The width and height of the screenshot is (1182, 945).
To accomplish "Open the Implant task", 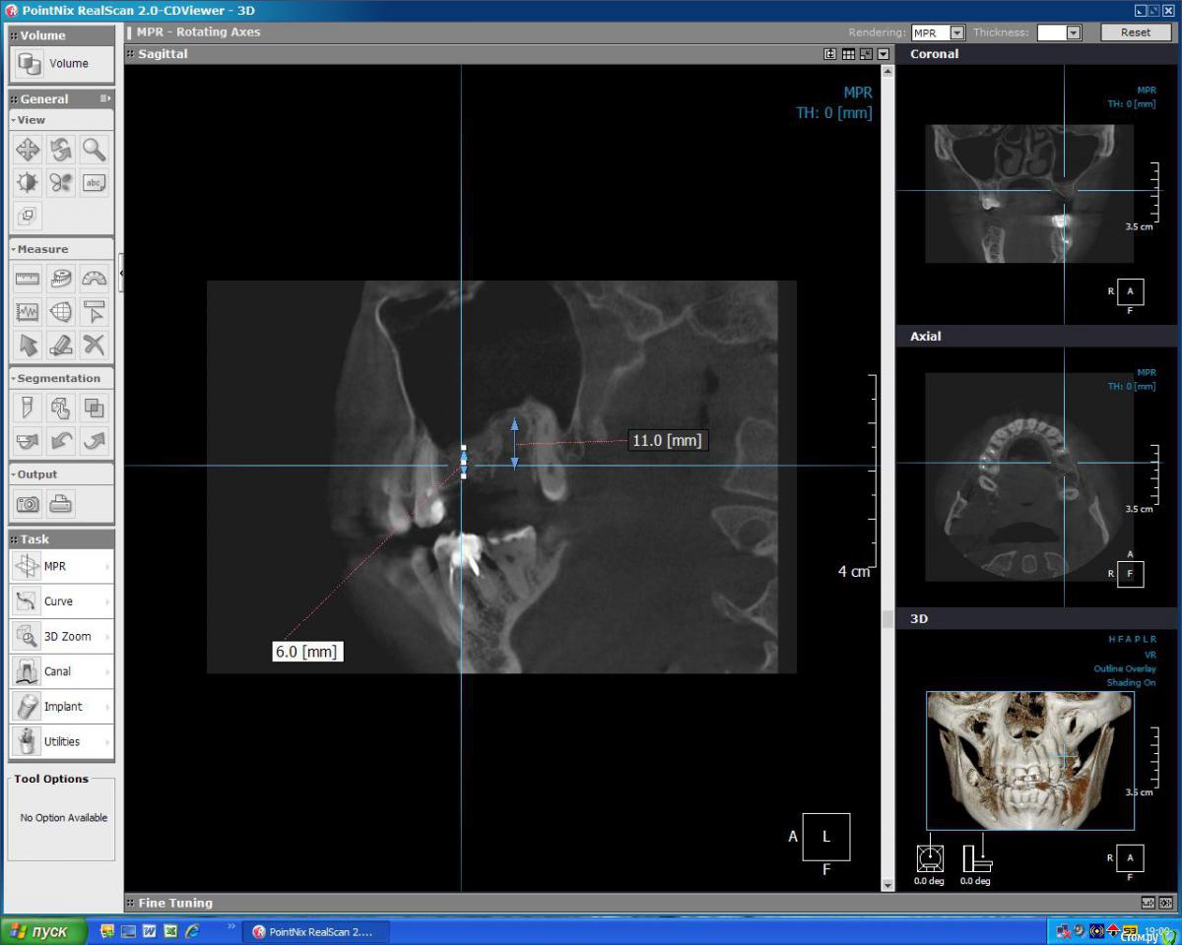I will pyautogui.click(x=61, y=707).
